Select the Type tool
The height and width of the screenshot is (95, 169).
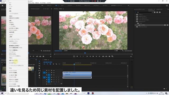pyautogui.click(x=39, y=78)
